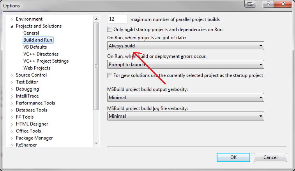
Task: Select VB Defaults in options tree
Action: click(35, 47)
